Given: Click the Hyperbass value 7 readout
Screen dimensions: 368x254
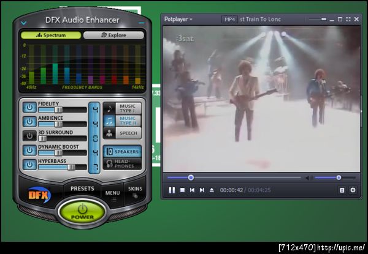Looking at the screenshot, I should 95,167.
